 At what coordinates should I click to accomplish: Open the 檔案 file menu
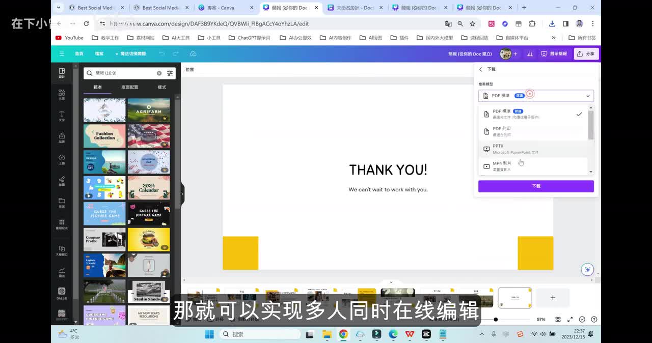(x=99, y=54)
